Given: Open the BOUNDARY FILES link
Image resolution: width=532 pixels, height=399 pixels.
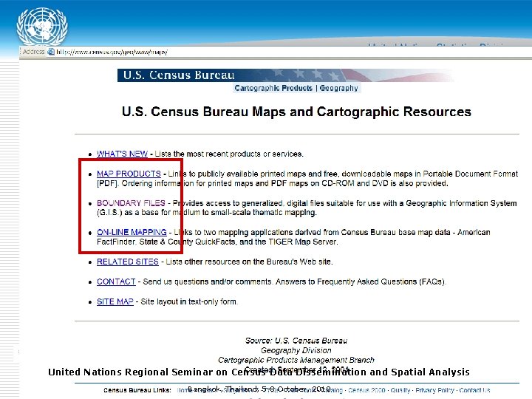Looking at the screenshot, I should coord(131,203).
